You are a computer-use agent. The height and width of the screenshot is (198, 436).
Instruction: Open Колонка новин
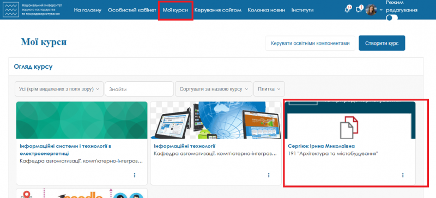tap(266, 10)
